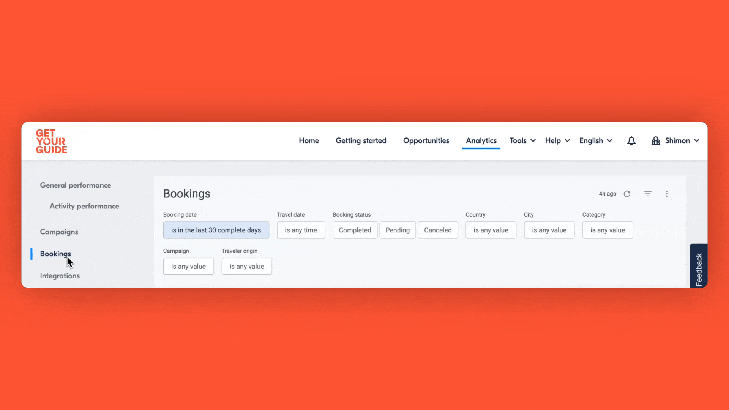Open the three-dot dashboard actions menu
This screenshot has width=729, height=410.
click(667, 194)
